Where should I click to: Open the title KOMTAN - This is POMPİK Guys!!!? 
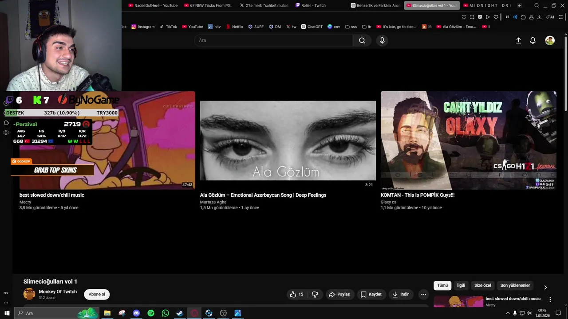coord(418,195)
